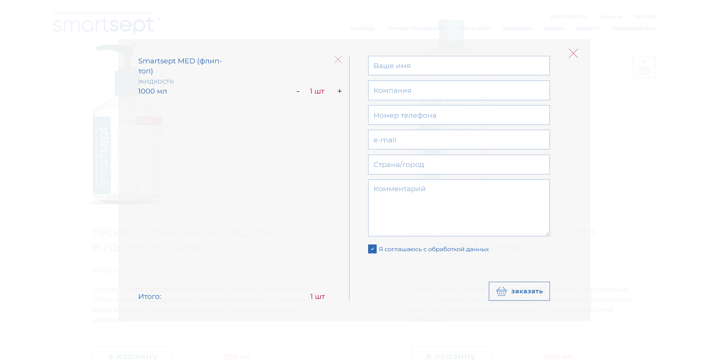Focus the 'Страна/город' field

click(x=459, y=164)
